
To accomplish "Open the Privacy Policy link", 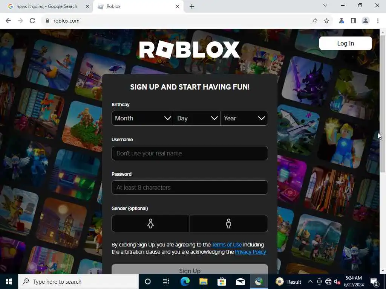I will click(250, 252).
